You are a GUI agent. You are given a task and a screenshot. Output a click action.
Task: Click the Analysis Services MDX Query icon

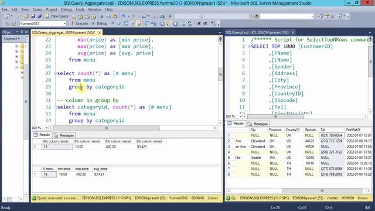coord(81,16)
